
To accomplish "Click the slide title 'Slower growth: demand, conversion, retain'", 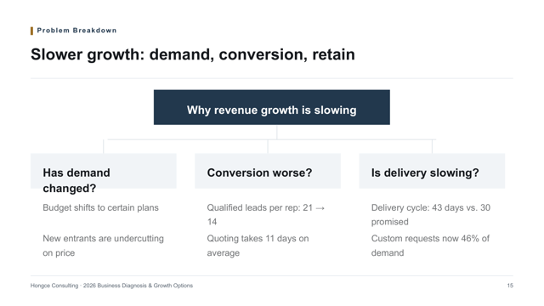I will click(x=193, y=54).
